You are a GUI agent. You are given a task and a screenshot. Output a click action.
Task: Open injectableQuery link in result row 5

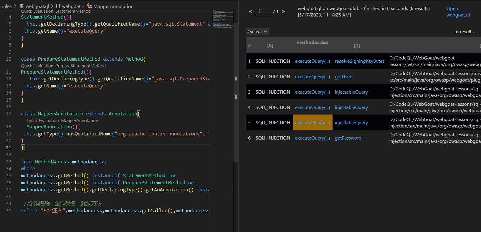click(x=351, y=123)
